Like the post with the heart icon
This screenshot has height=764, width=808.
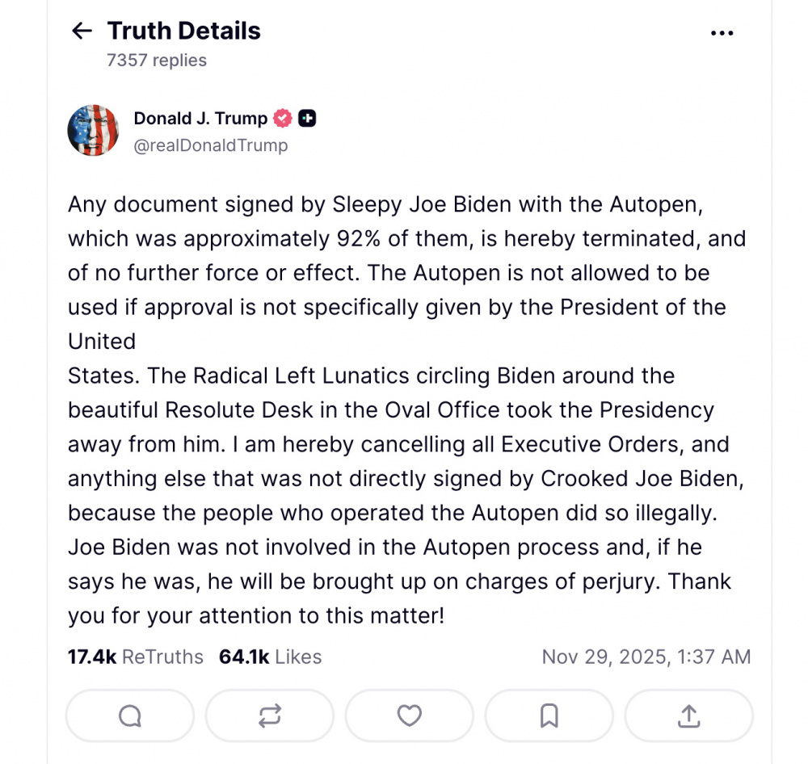410,716
